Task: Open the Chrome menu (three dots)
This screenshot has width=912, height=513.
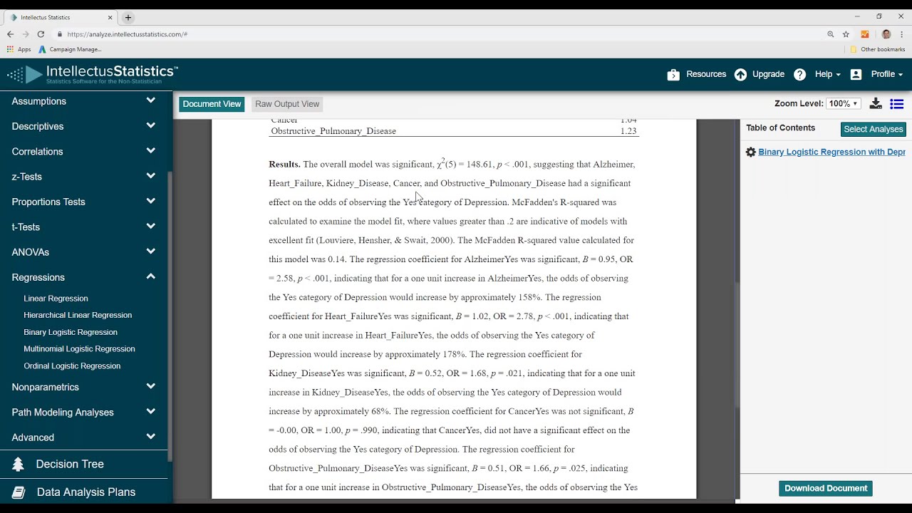Action: coord(902,34)
